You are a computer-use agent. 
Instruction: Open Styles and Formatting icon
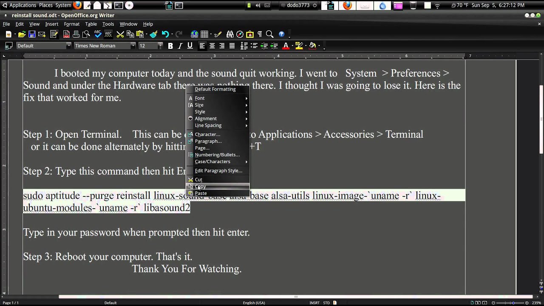coord(8,45)
